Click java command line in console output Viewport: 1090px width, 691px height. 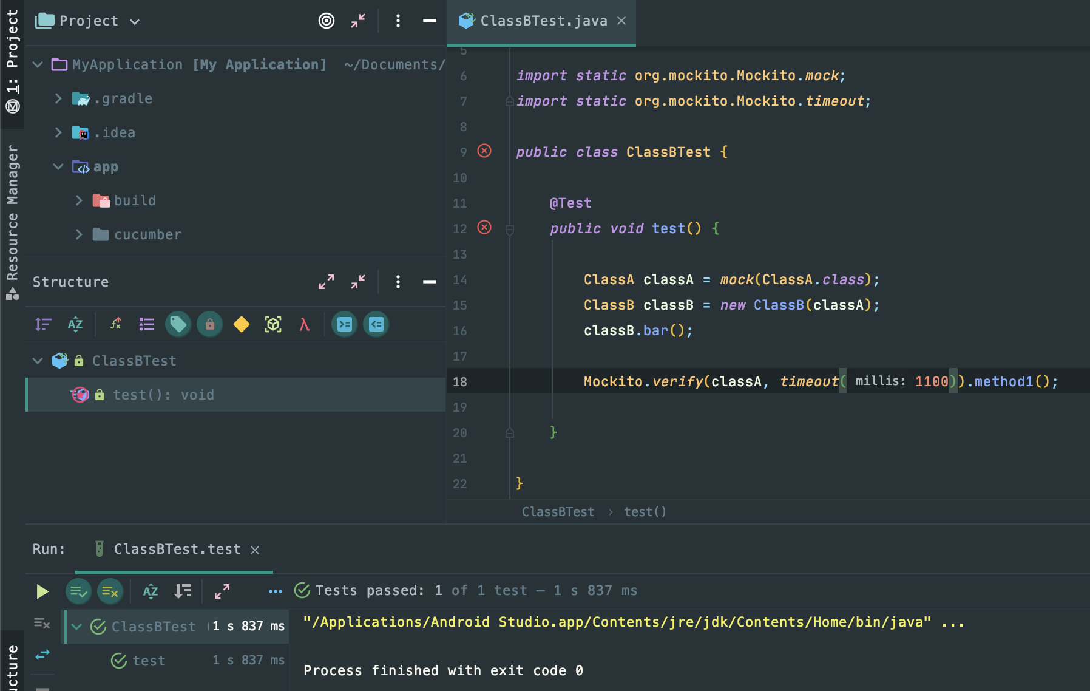click(634, 622)
